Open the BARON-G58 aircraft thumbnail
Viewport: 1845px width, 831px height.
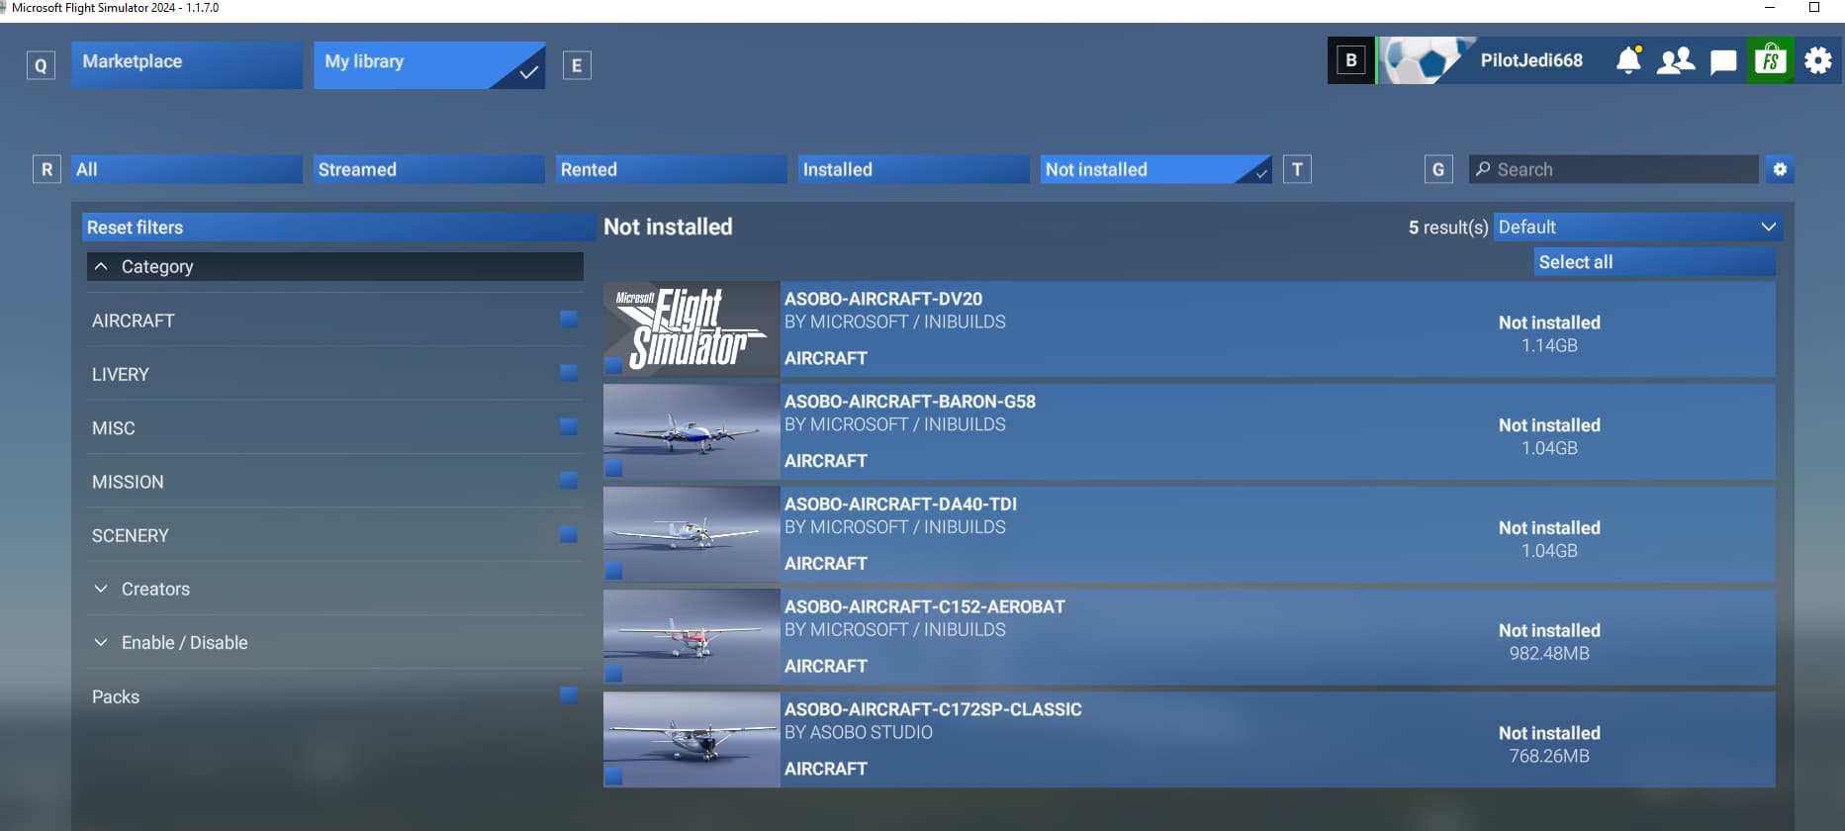pos(692,431)
